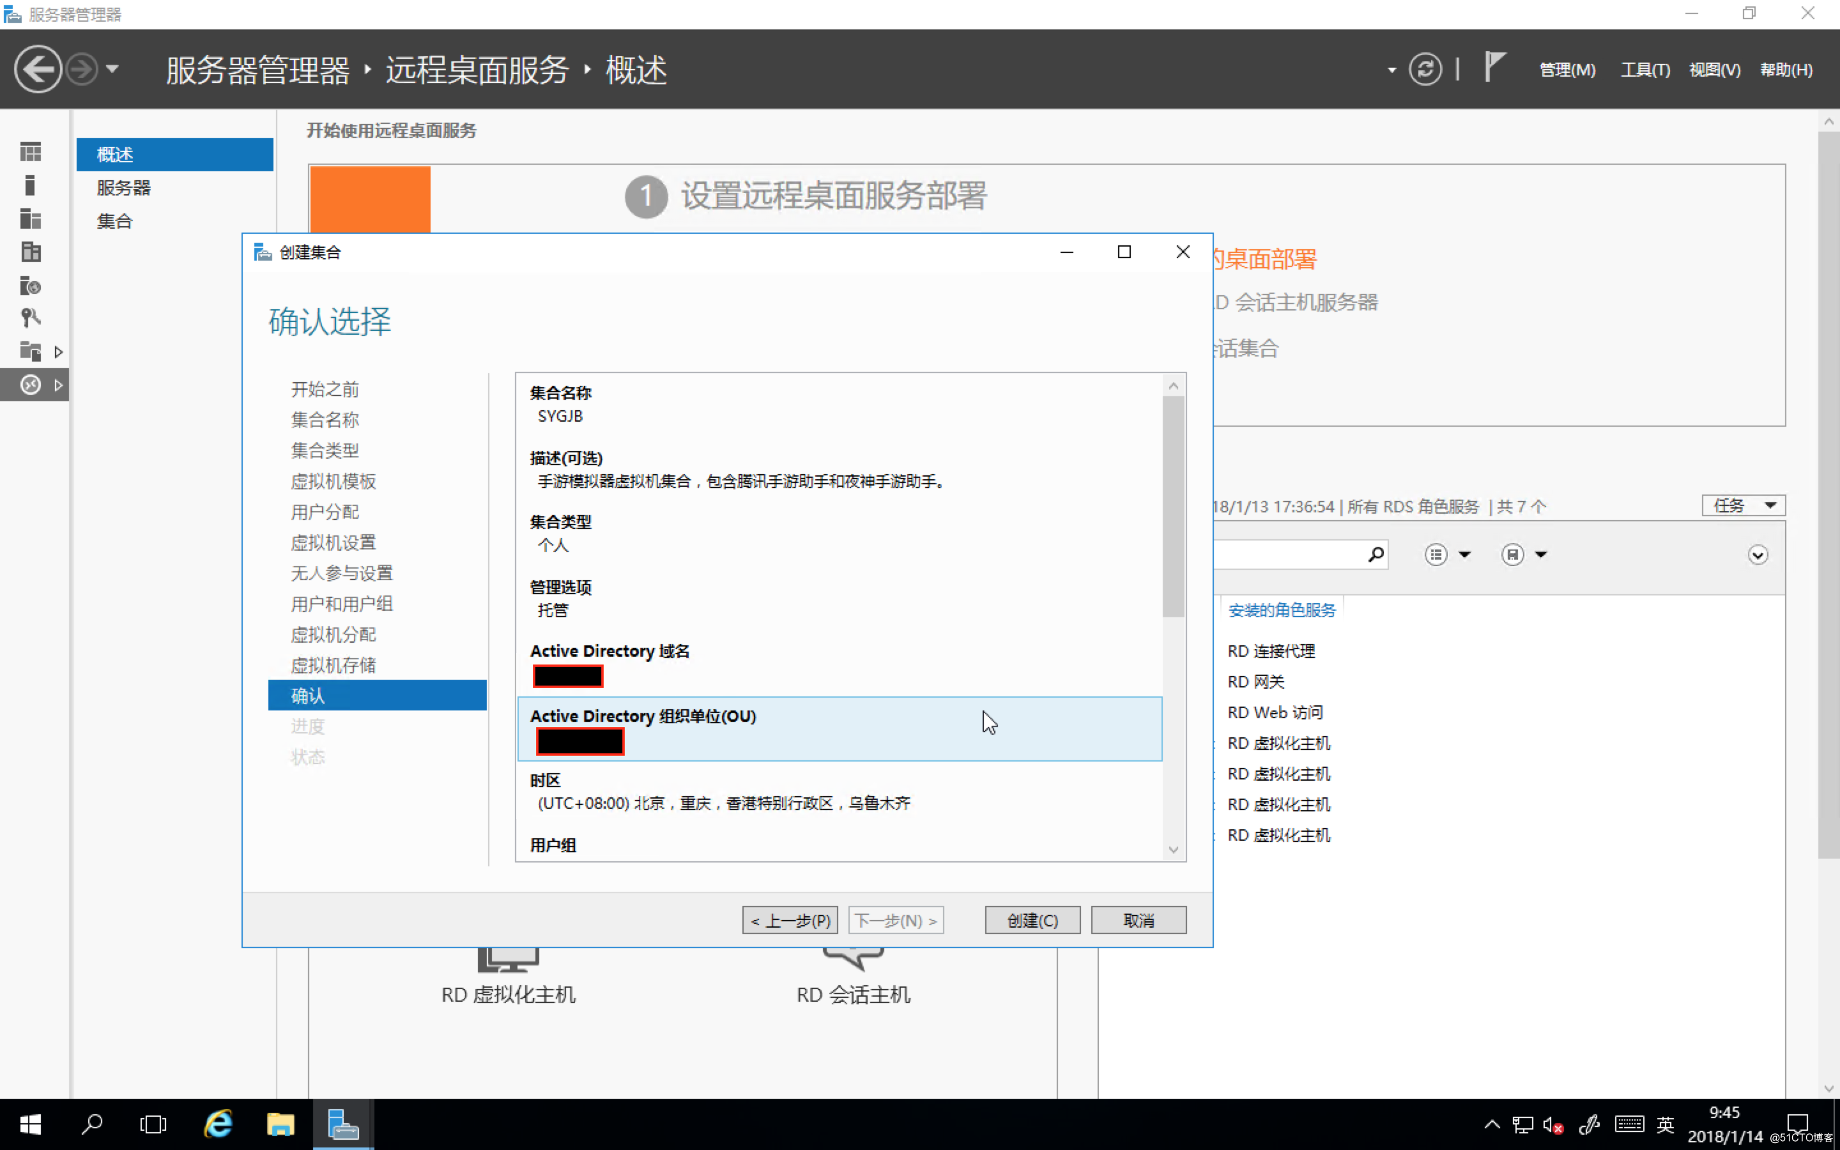Open the navigation history dropdown arrow
The height and width of the screenshot is (1150, 1840).
[112, 69]
